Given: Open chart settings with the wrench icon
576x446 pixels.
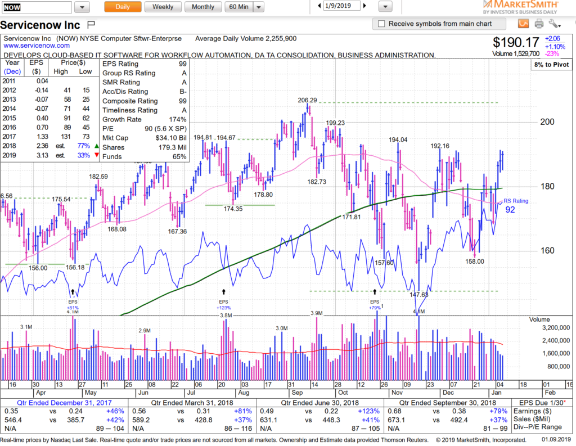Looking at the screenshot, I should (554, 24).
